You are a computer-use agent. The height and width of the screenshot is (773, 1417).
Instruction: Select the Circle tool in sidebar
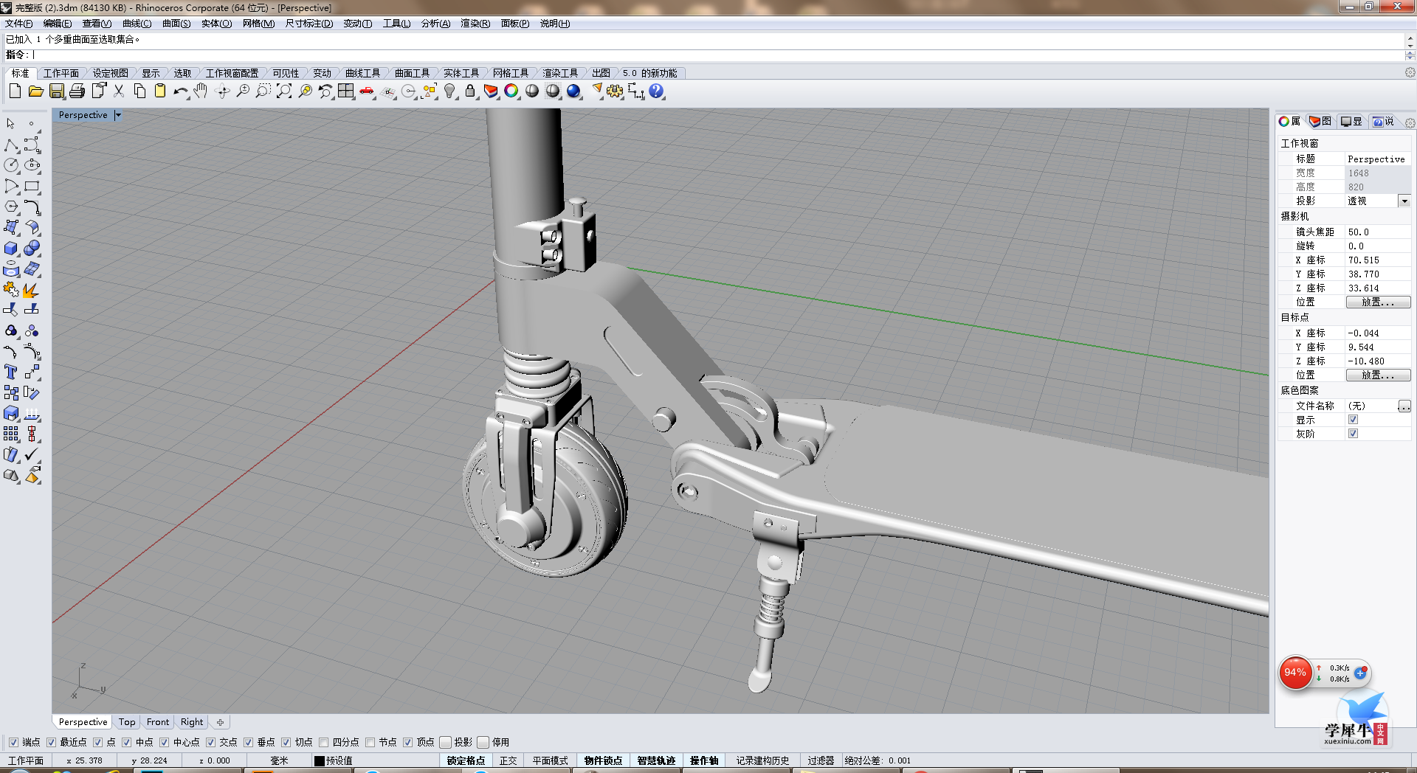pyautogui.click(x=11, y=166)
